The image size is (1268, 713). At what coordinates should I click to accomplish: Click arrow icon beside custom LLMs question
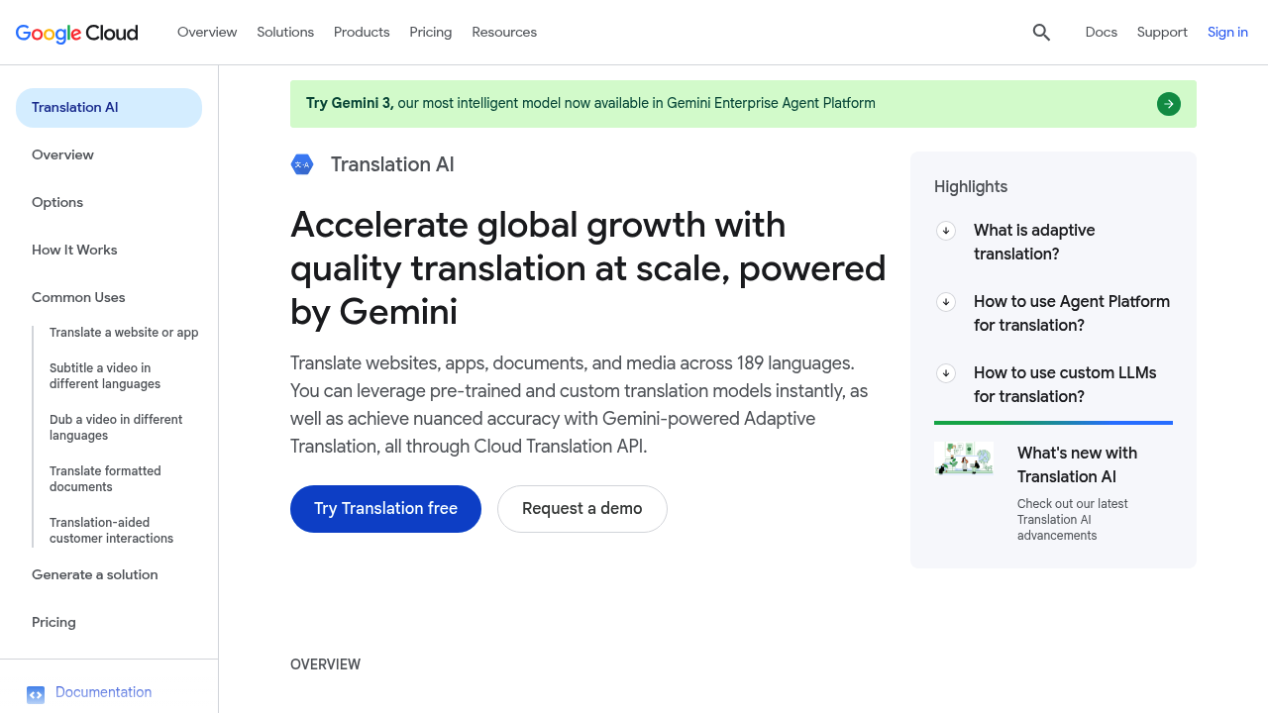946,373
